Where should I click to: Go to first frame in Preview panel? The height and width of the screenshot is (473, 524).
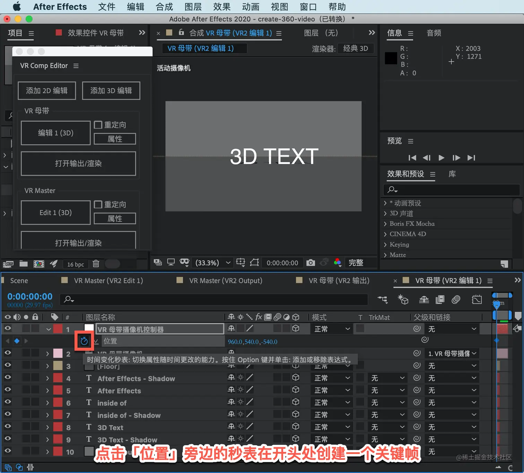click(x=412, y=158)
